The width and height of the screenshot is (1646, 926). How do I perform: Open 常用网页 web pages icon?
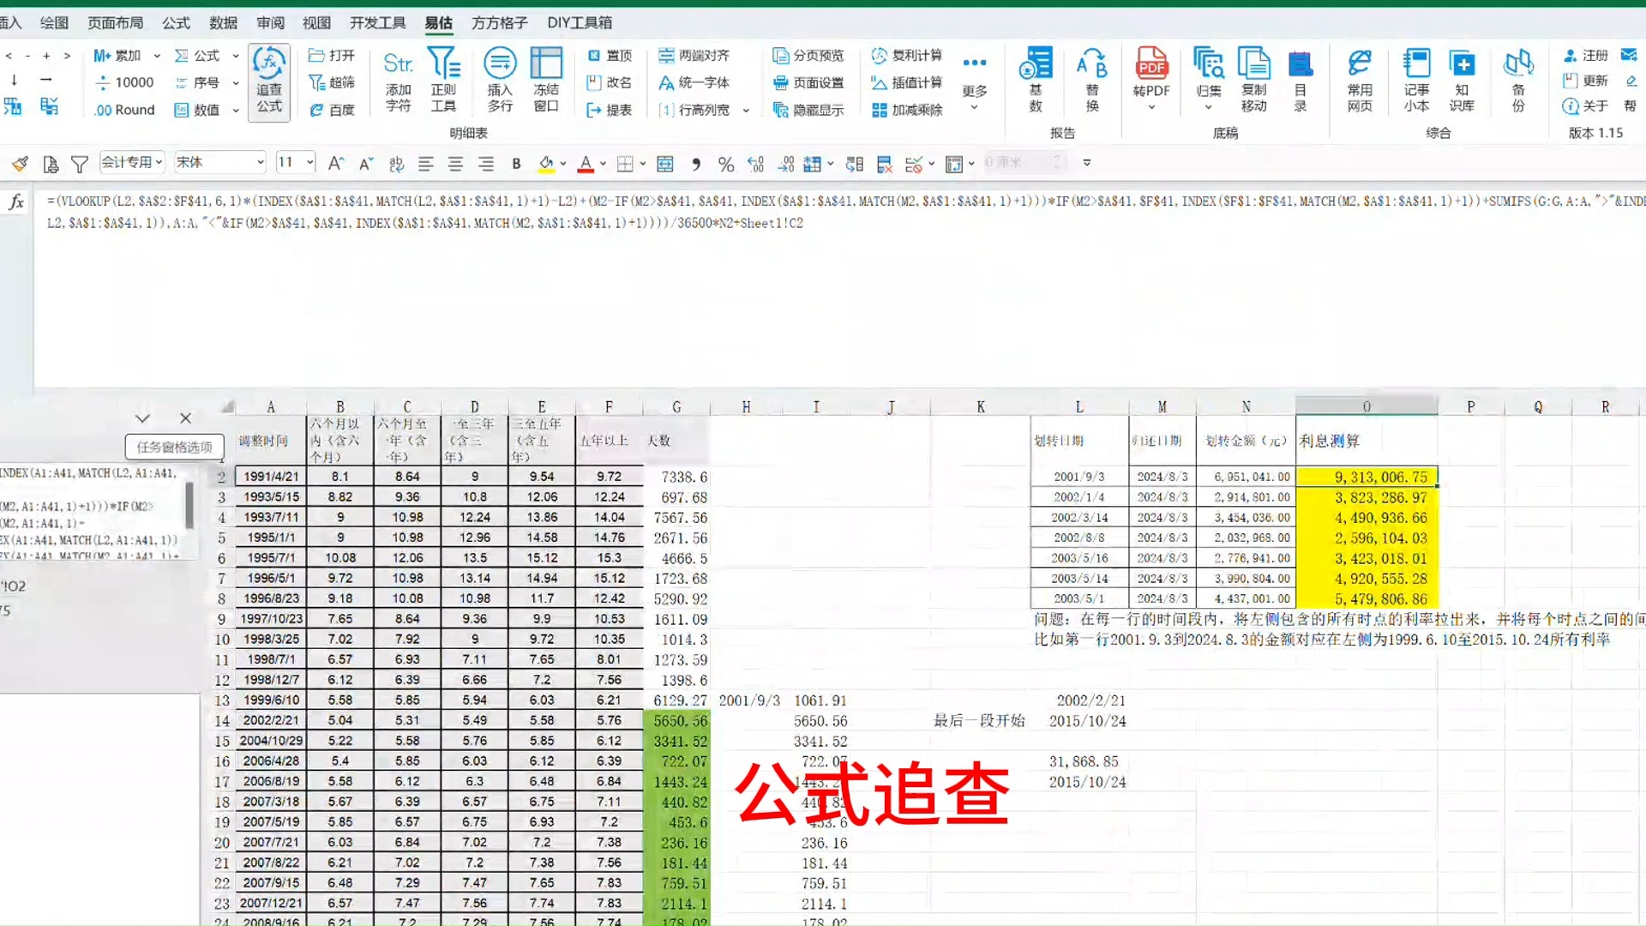(x=1359, y=81)
